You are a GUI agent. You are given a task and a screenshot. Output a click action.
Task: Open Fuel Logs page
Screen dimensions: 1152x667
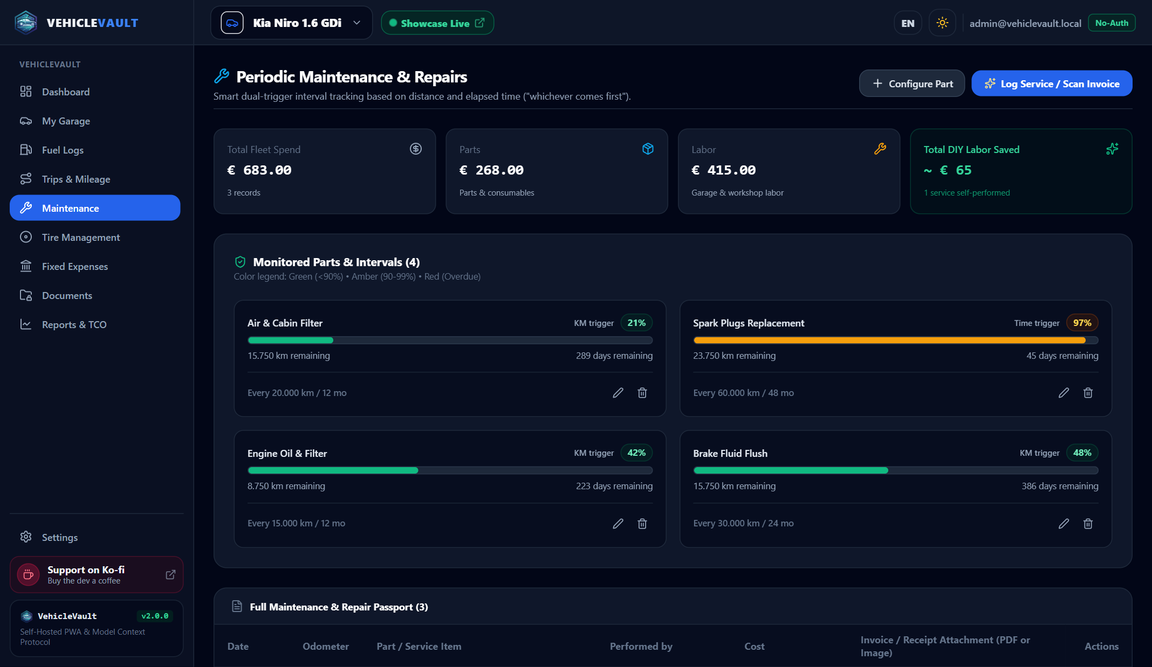[95, 150]
